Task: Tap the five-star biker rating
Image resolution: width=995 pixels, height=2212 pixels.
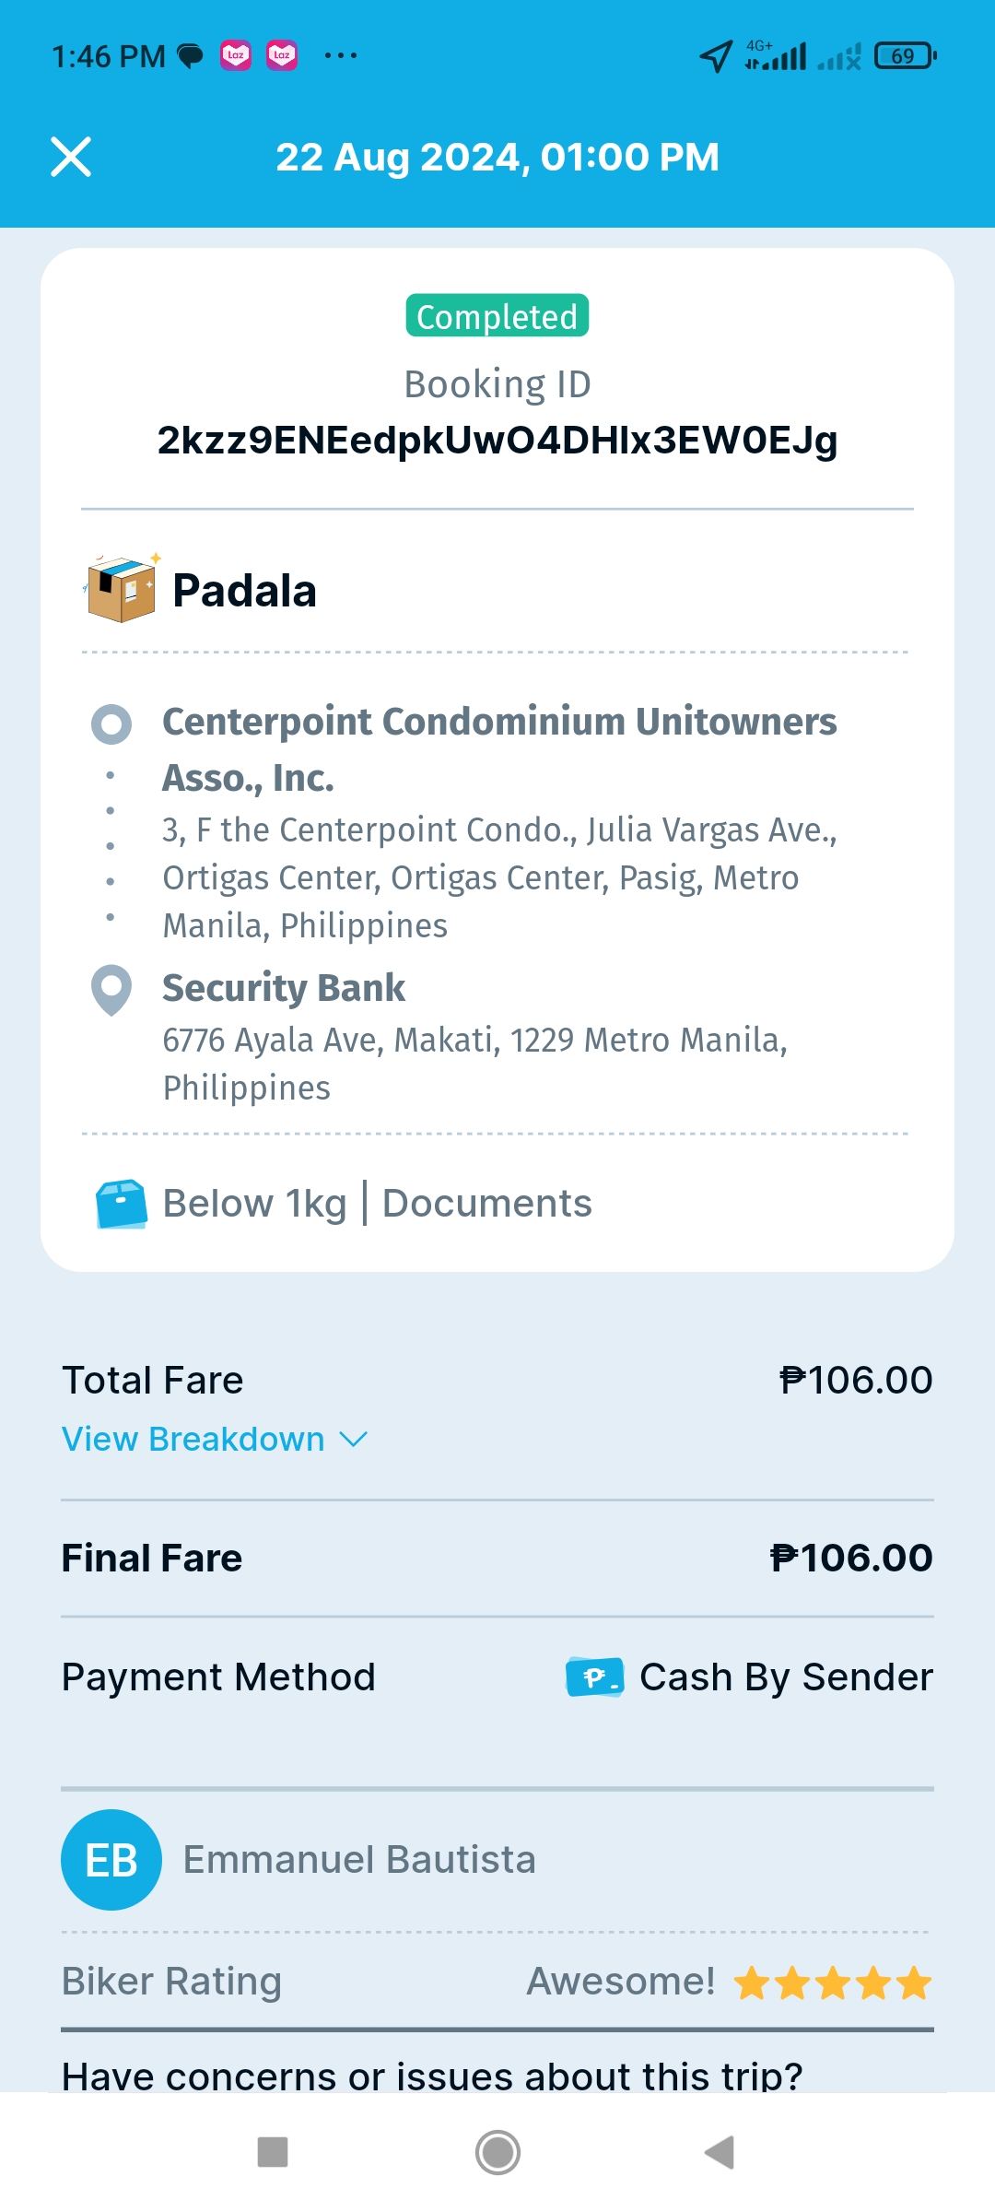Action: [x=833, y=1983]
